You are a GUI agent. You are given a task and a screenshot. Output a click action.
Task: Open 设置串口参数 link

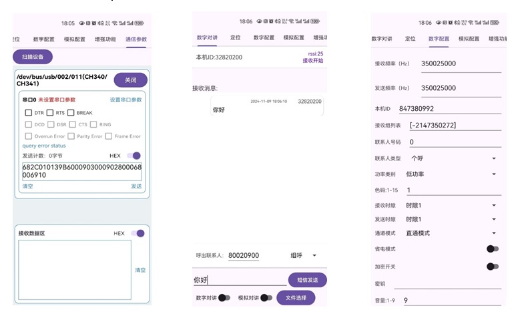(125, 100)
